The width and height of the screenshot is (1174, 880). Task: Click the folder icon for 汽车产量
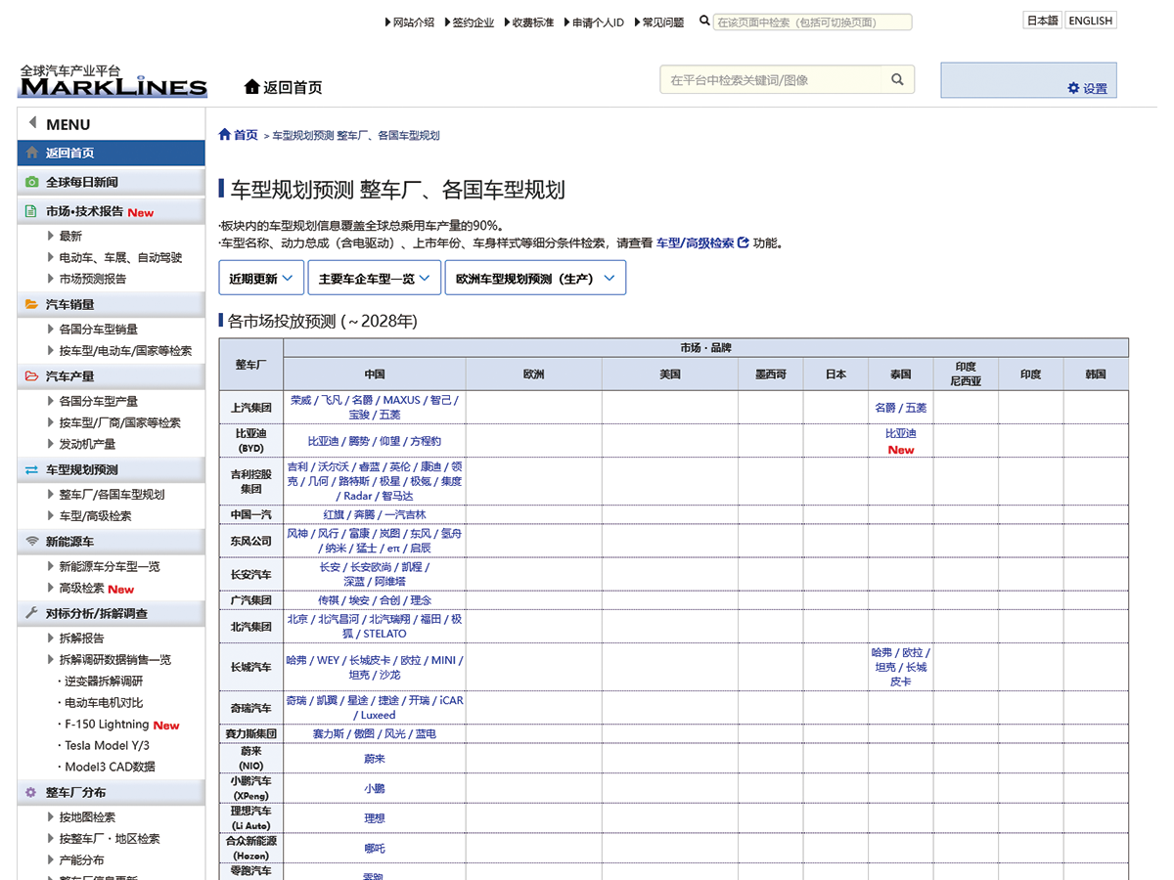coord(31,376)
